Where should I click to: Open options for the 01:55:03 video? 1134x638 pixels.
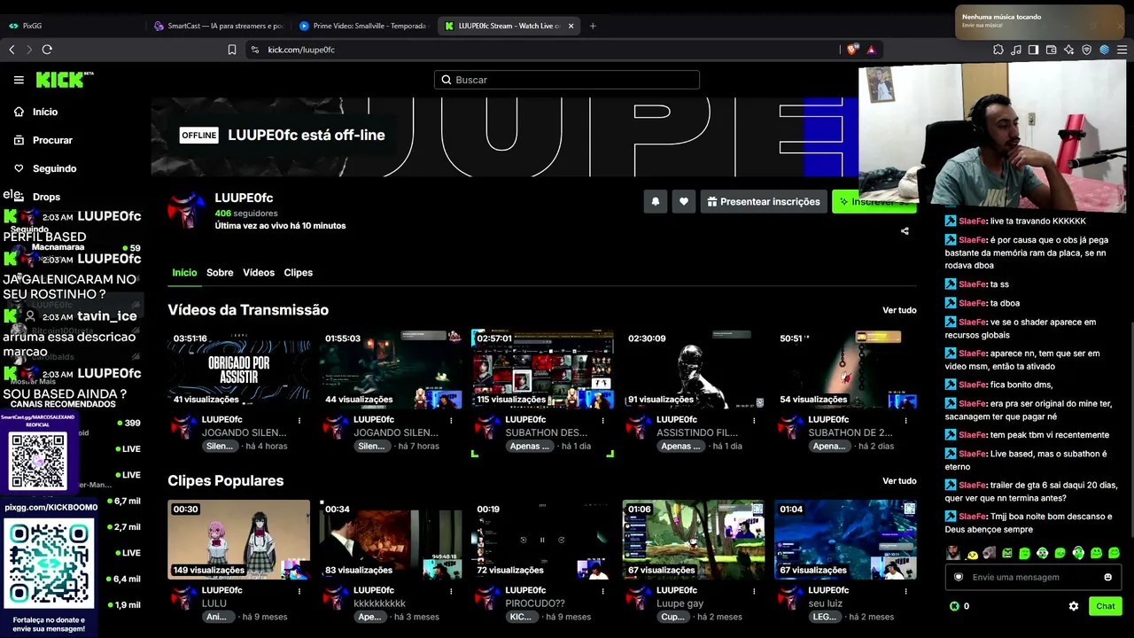click(x=451, y=420)
